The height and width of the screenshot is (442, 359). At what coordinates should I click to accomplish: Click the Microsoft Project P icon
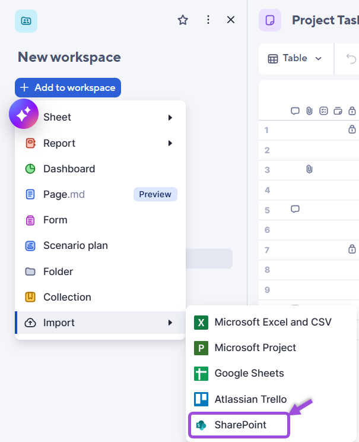pos(201,348)
